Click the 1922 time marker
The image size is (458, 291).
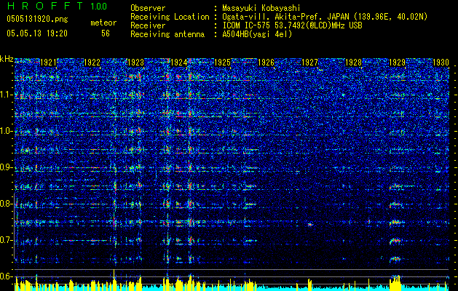pyautogui.click(x=92, y=62)
